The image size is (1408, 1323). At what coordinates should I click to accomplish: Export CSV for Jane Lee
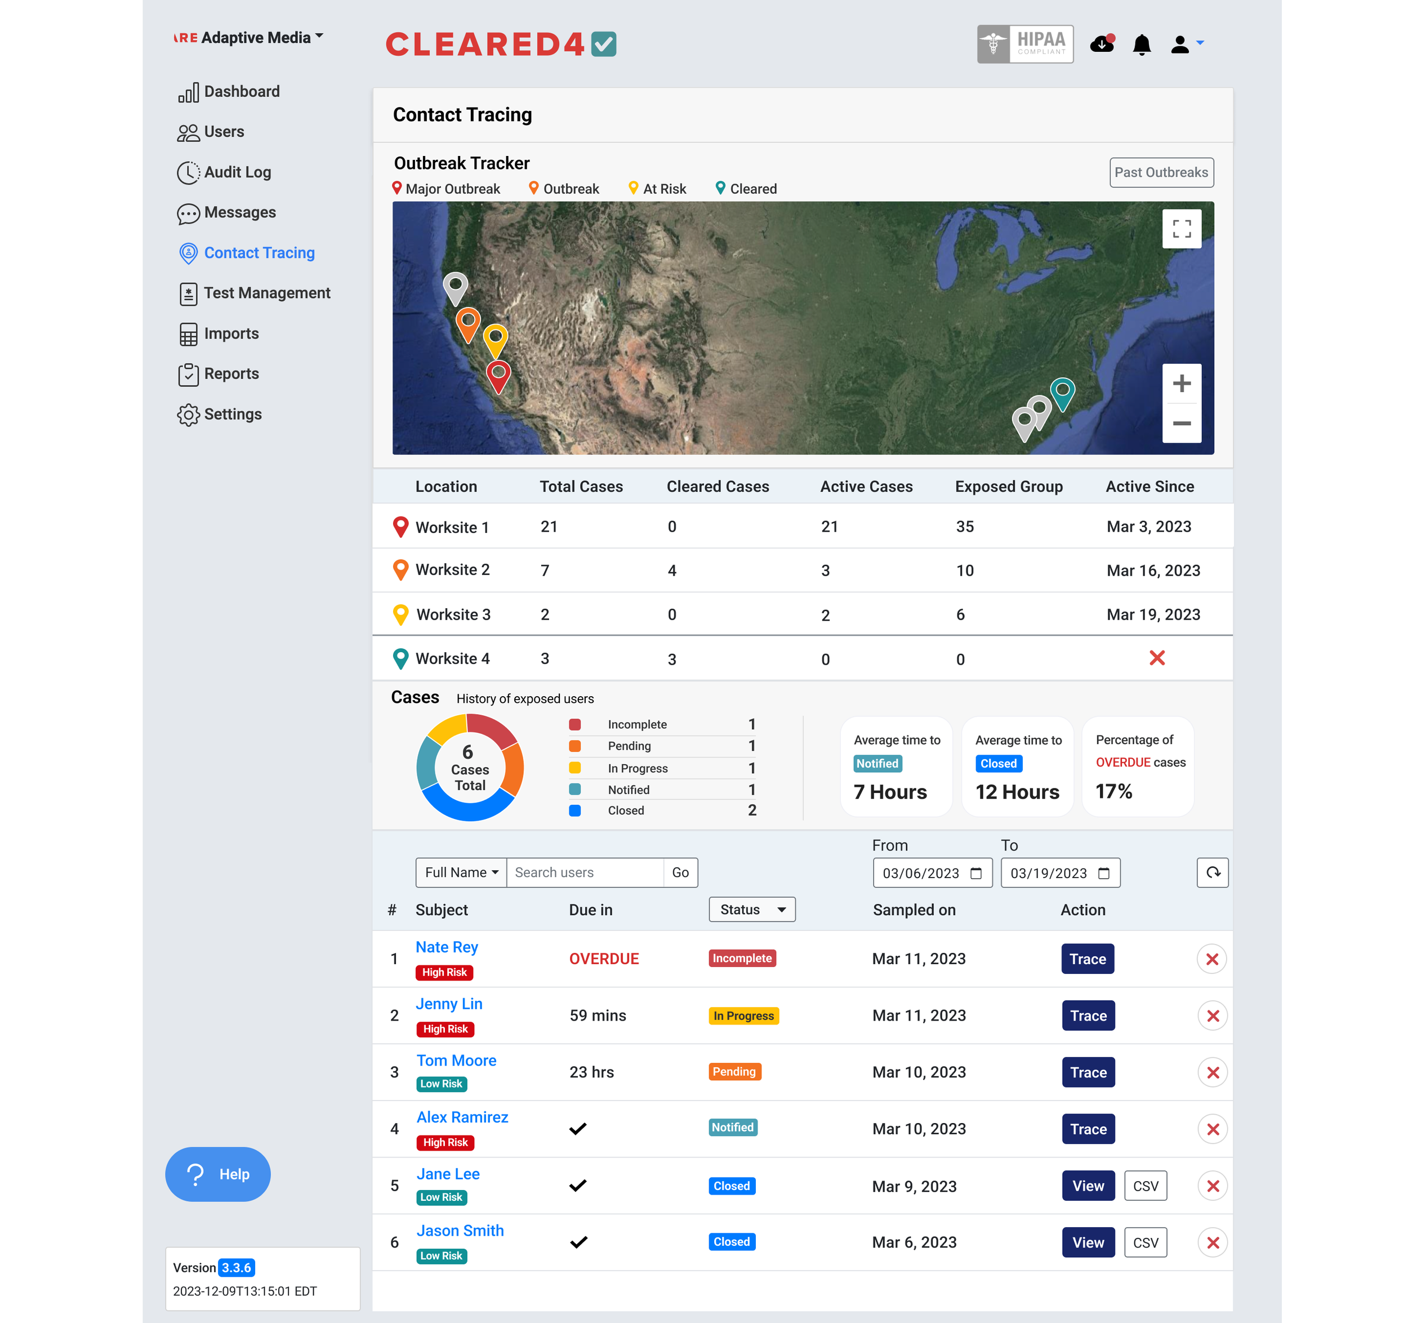coord(1145,1186)
